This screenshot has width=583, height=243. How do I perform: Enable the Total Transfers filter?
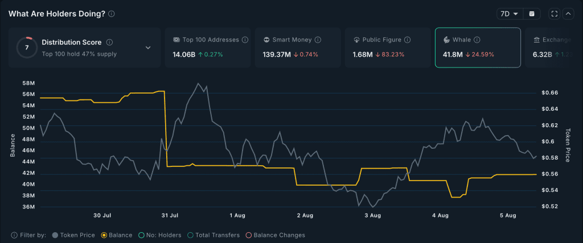190,235
